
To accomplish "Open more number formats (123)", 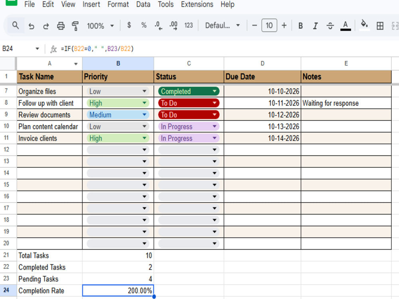I will [x=189, y=25].
